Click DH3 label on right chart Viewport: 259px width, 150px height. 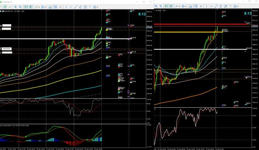[224, 15]
